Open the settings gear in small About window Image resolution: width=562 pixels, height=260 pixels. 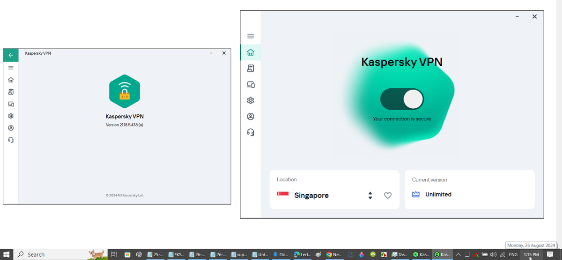click(11, 116)
